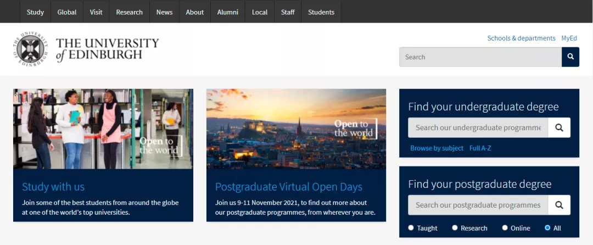
Task: Click the University of Edinburgh crest logo
Action: (x=30, y=49)
